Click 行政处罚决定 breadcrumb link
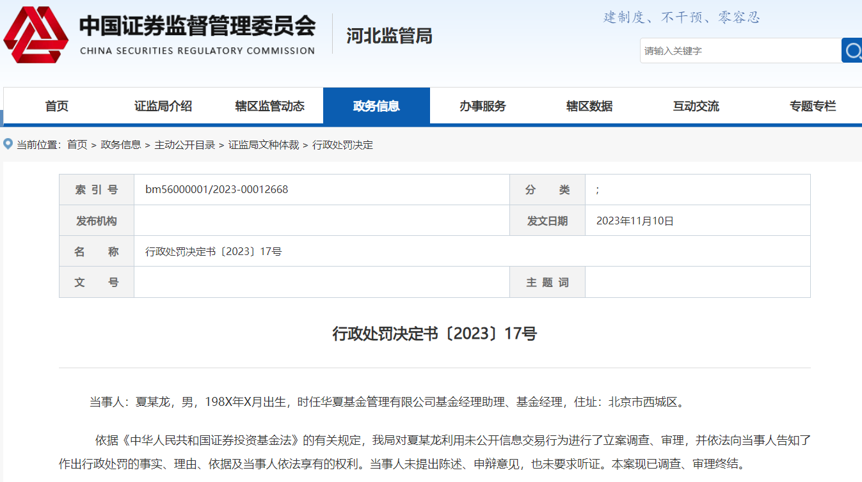This screenshot has width=862, height=482. 342,145
